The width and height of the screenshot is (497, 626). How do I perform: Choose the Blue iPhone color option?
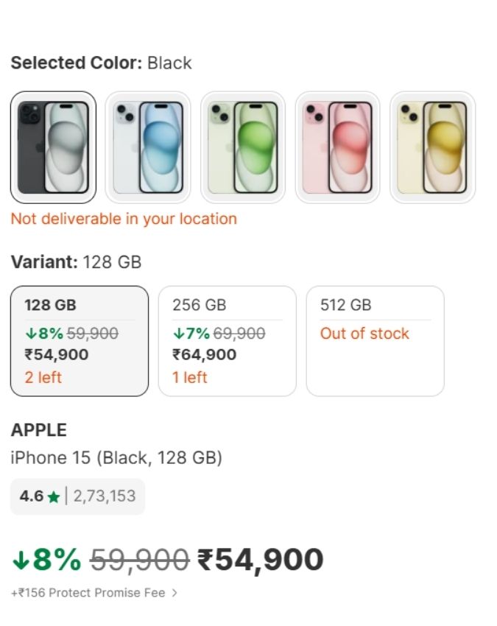(148, 147)
